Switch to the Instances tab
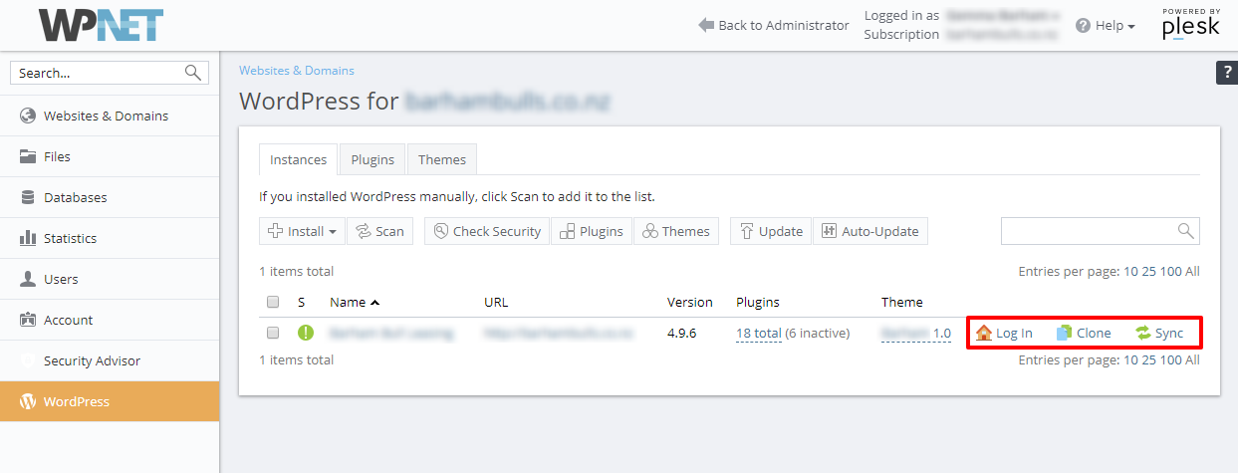The image size is (1238, 473). click(x=298, y=159)
